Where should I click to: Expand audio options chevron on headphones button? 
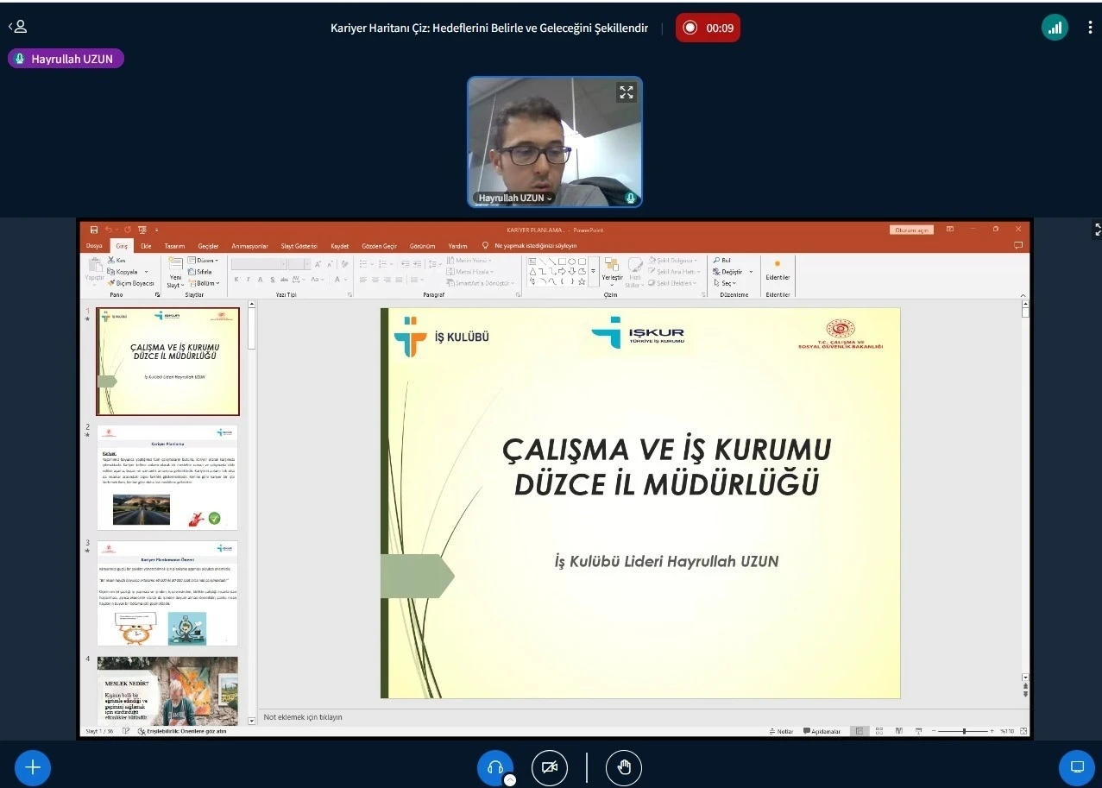[510, 779]
